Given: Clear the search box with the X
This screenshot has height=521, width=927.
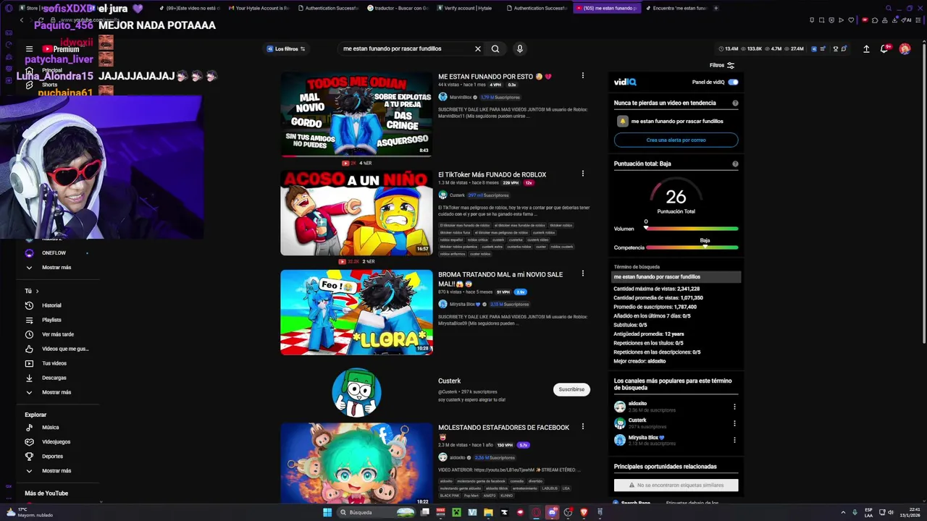Looking at the screenshot, I should (477, 48).
